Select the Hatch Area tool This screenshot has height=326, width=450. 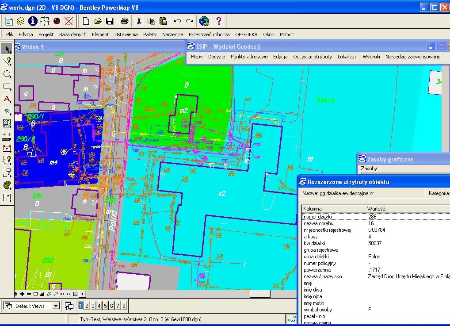7,123
